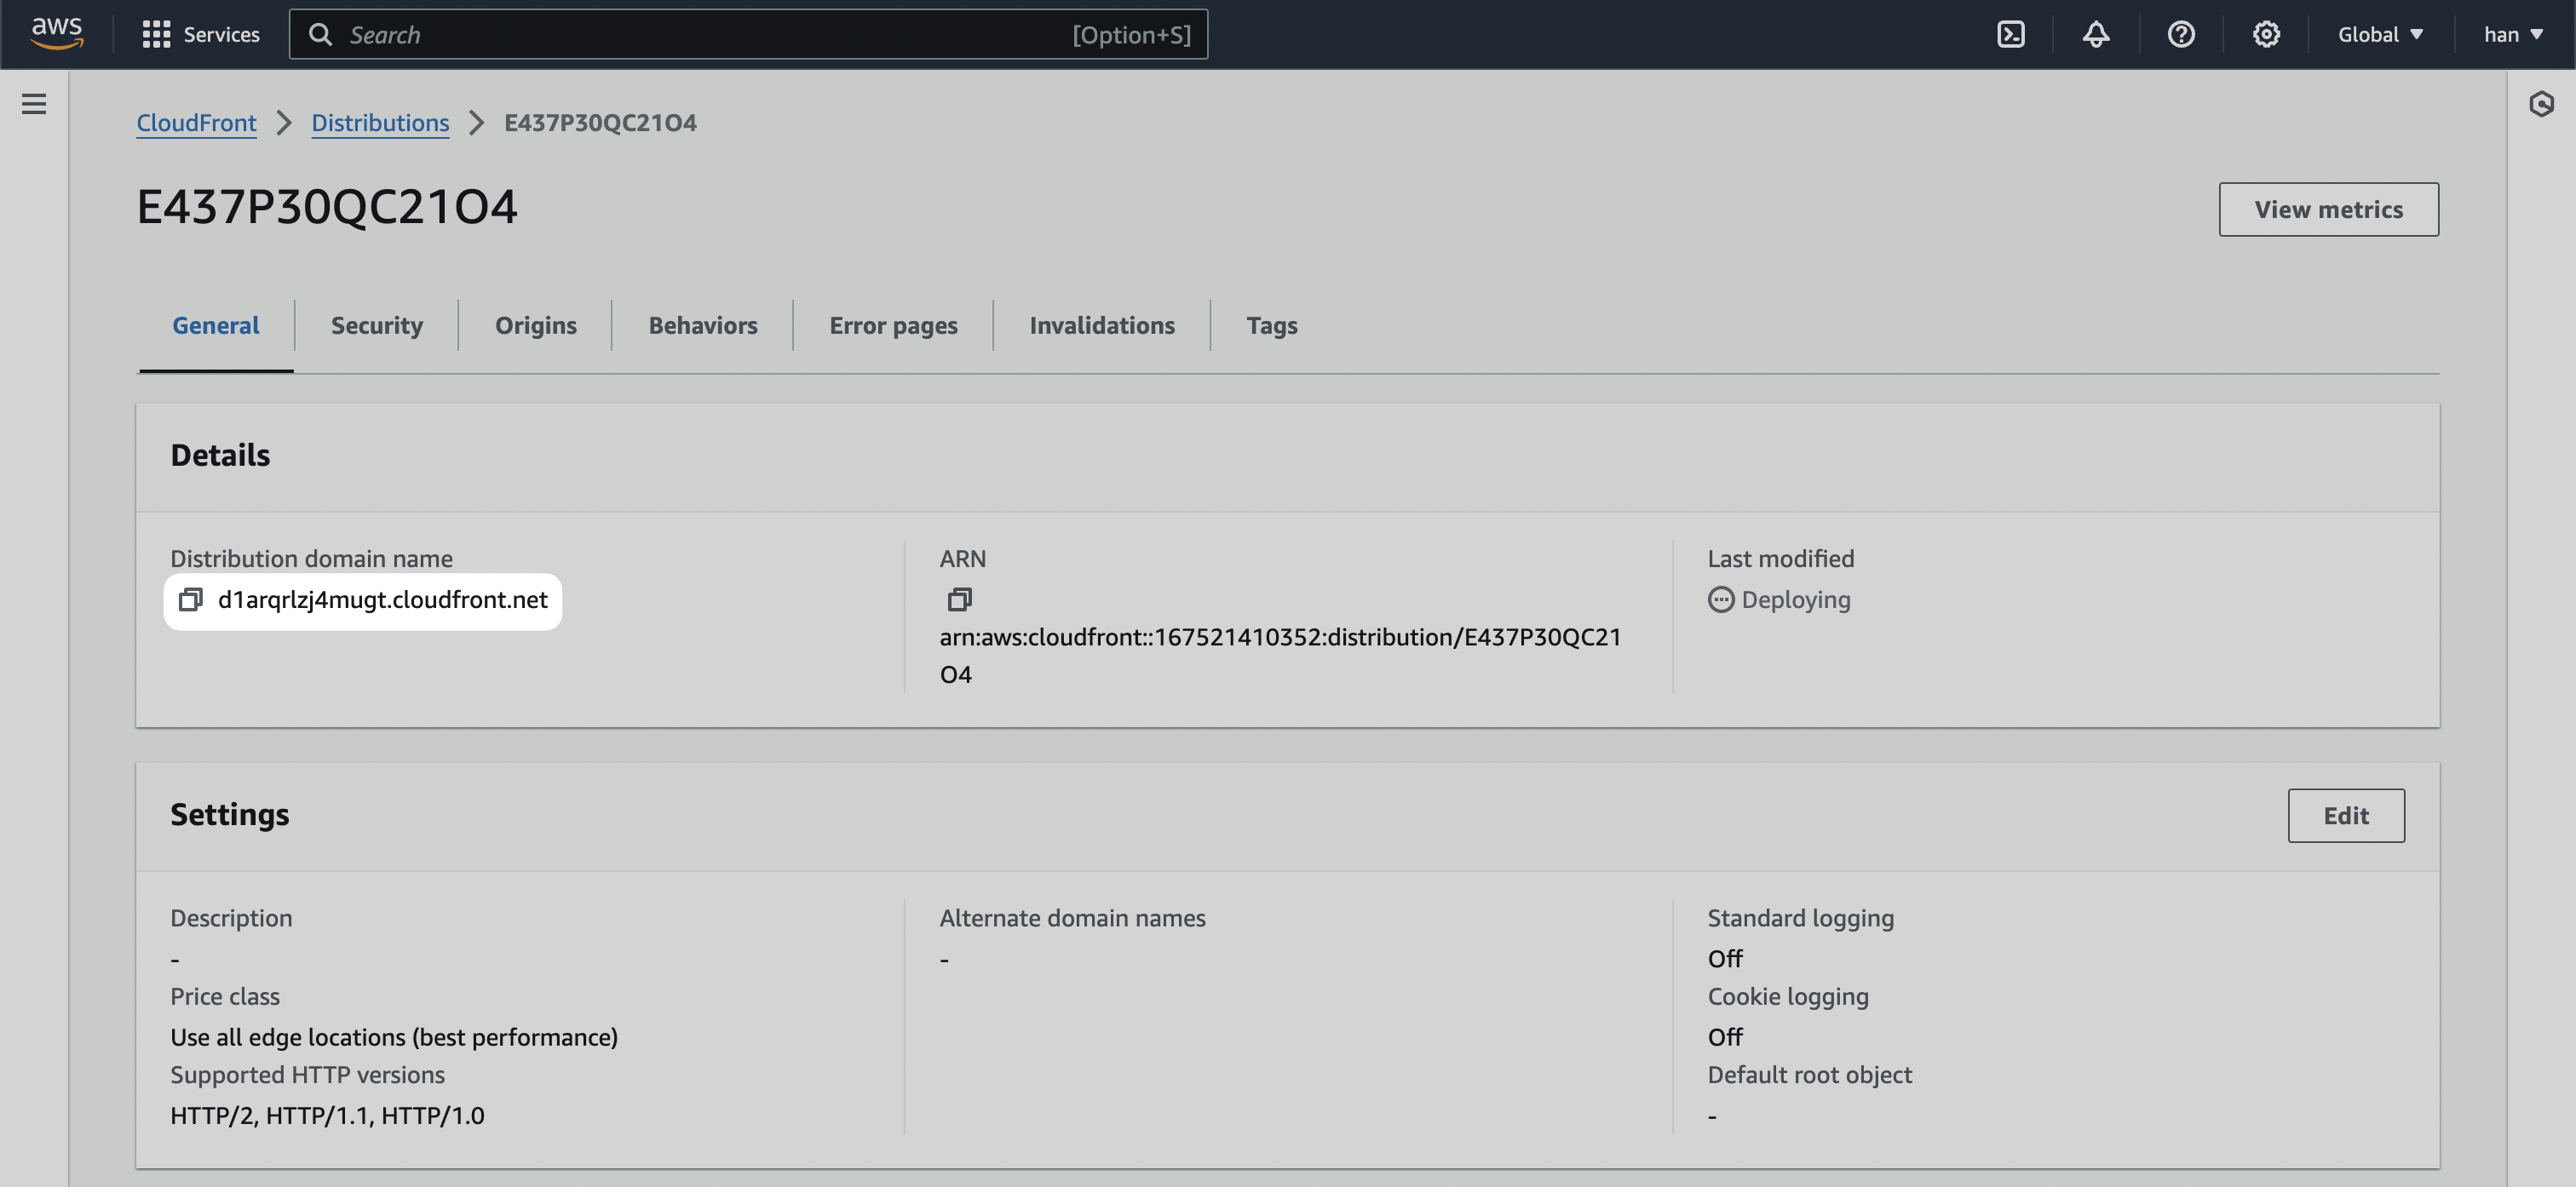This screenshot has width=2576, height=1187.
Task: Open the help menu icon
Action: (x=2181, y=33)
